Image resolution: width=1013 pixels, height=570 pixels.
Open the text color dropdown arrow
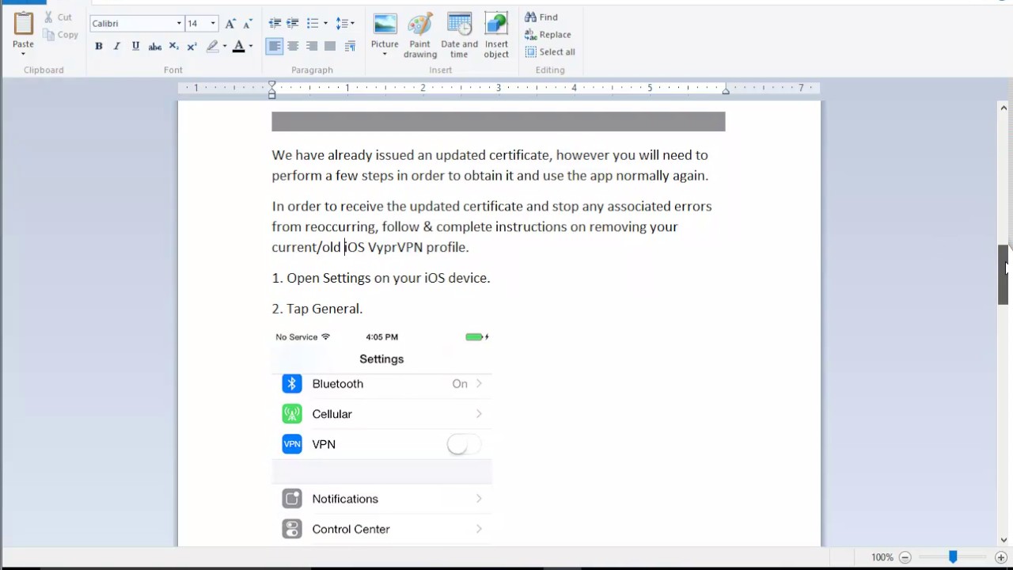click(x=251, y=47)
